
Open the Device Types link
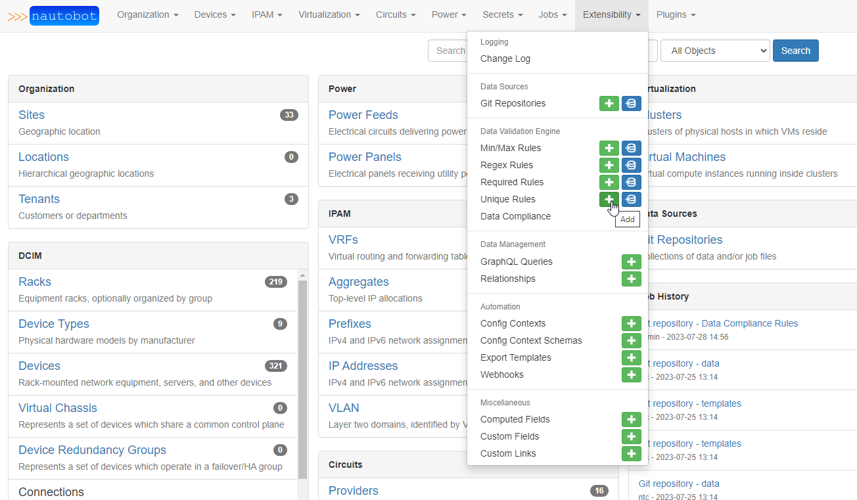54,324
